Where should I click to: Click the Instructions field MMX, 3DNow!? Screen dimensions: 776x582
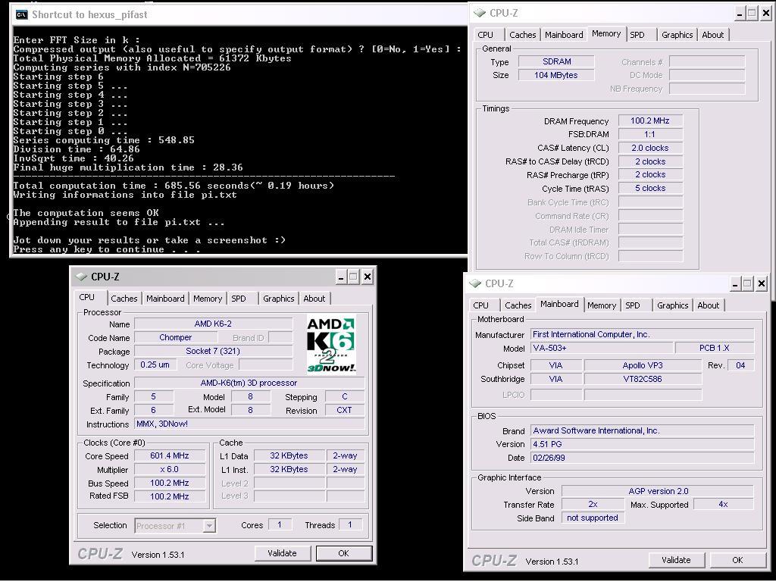[249, 424]
